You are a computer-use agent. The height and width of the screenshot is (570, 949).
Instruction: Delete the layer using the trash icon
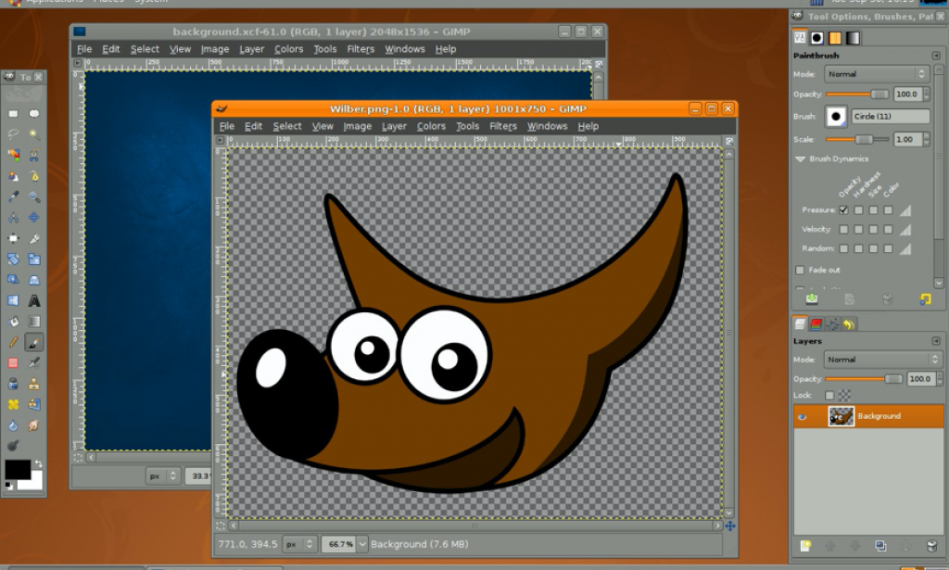coord(931,546)
